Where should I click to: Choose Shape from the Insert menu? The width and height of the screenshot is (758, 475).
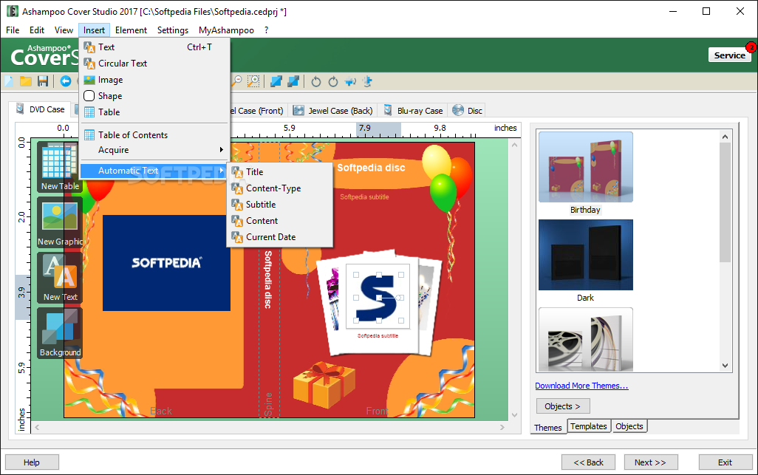(x=154, y=96)
